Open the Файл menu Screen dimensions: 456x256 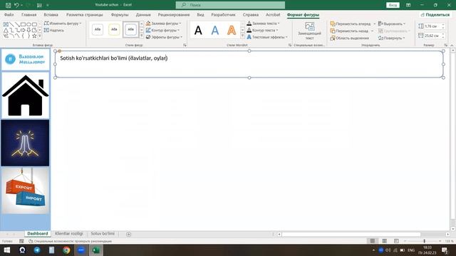click(x=9, y=14)
